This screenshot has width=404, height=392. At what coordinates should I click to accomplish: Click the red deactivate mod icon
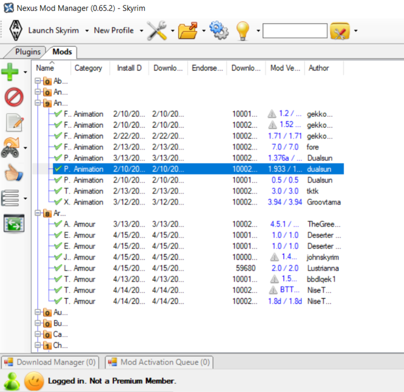14,97
